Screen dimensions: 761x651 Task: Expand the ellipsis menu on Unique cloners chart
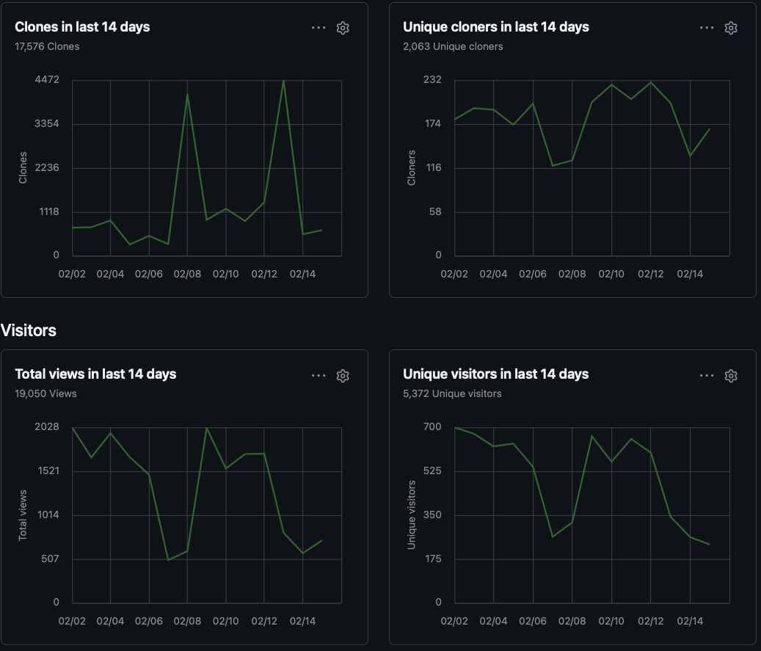point(707,28)
